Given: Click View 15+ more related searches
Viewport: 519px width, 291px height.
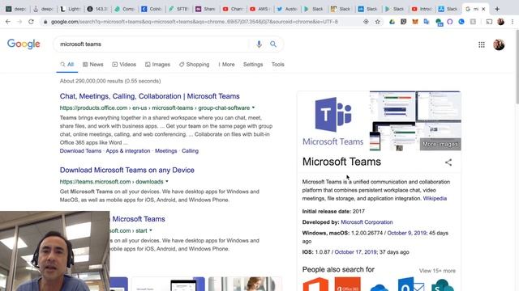Looking at the screenshot, I should coord(437,271).
